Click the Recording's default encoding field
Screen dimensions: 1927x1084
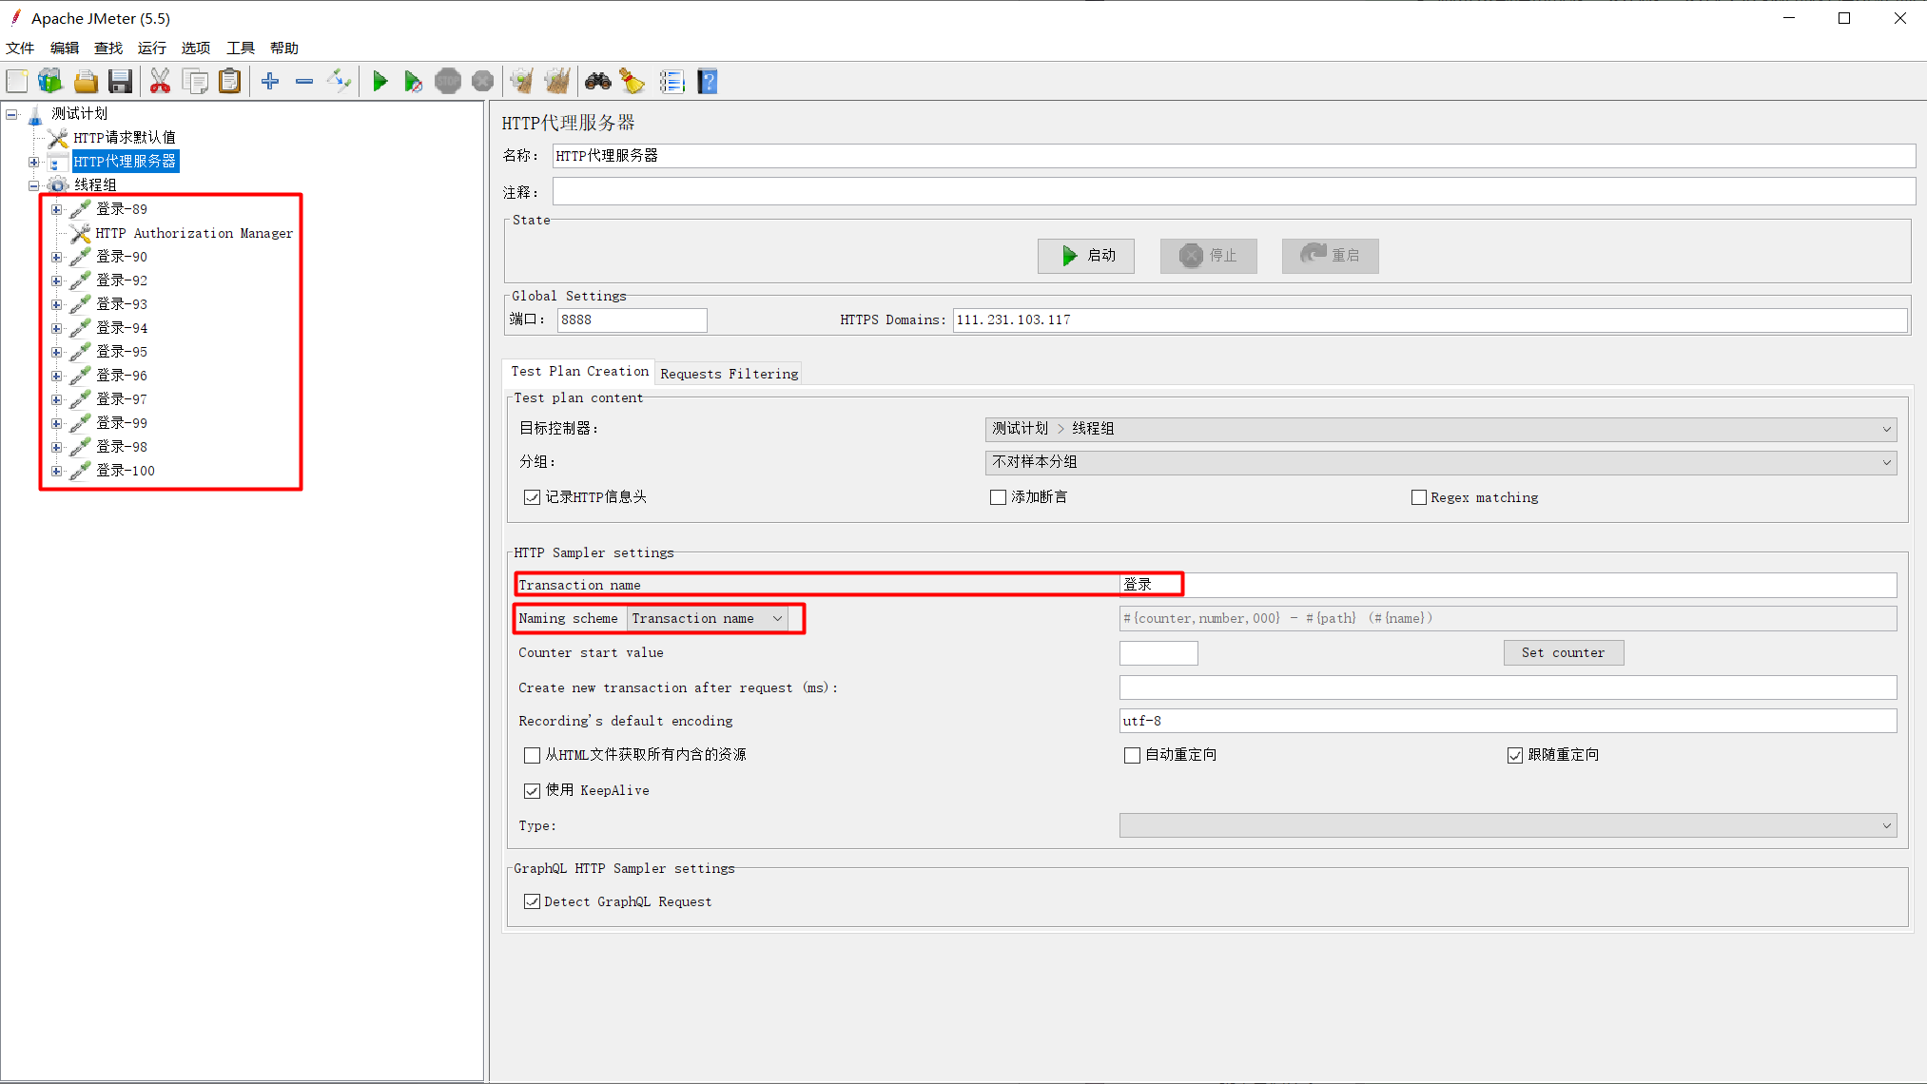pyautogui.click(x=1508, y=721)
